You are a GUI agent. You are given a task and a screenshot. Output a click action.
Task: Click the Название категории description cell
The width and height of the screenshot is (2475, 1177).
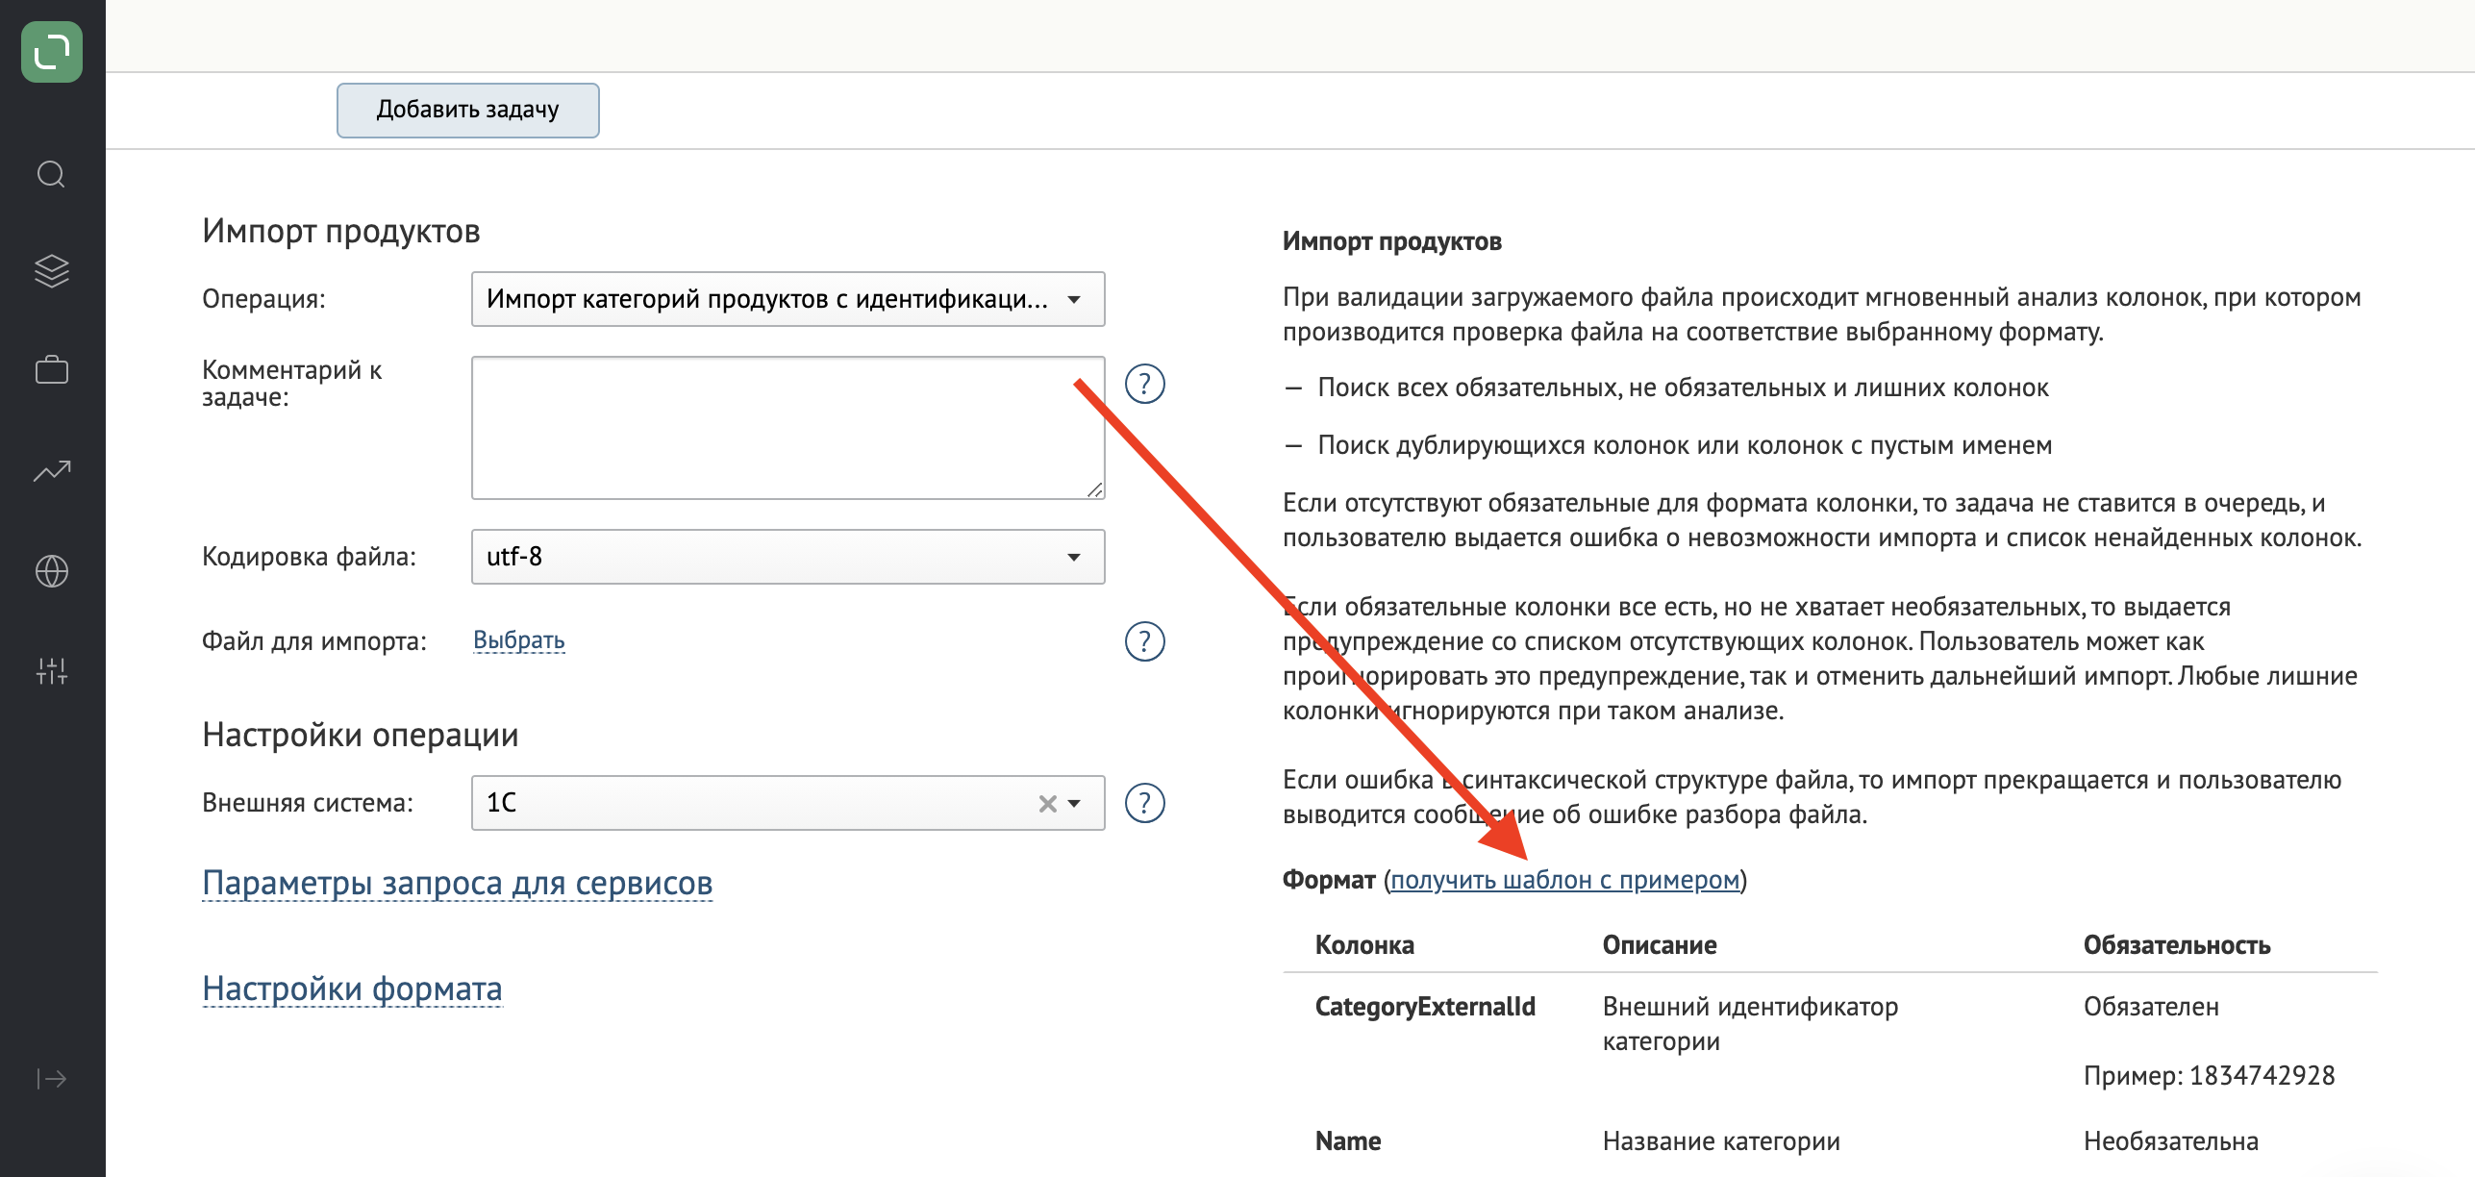click(x=1721, y=1141)
